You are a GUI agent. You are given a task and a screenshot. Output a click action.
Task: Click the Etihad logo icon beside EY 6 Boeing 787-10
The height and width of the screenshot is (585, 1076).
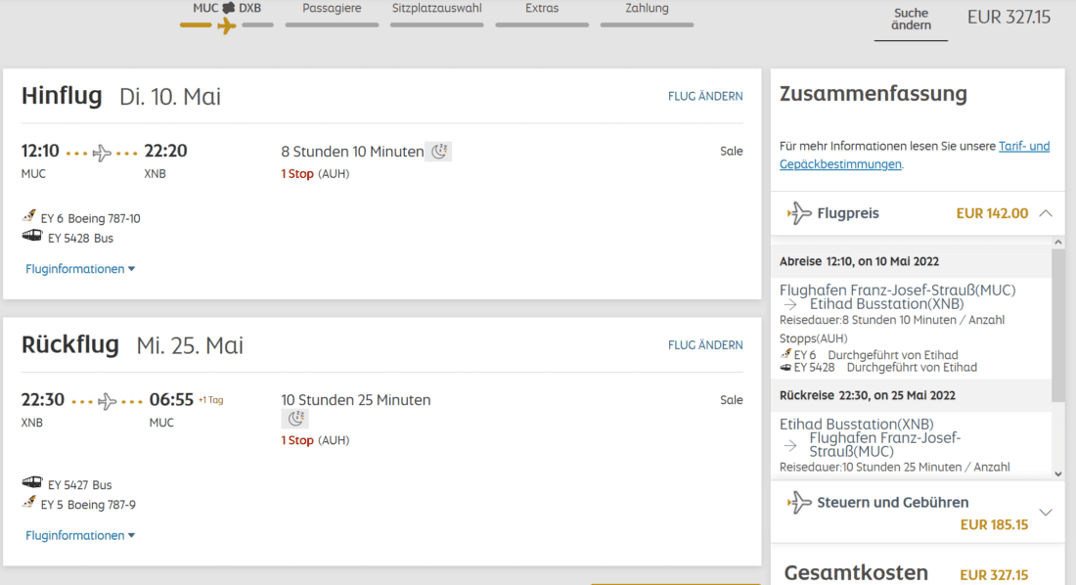click(x=30, y=217)
